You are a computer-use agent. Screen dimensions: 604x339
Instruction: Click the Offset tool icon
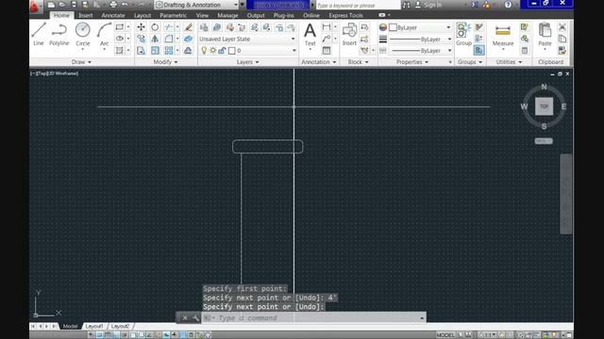[189, 50]
